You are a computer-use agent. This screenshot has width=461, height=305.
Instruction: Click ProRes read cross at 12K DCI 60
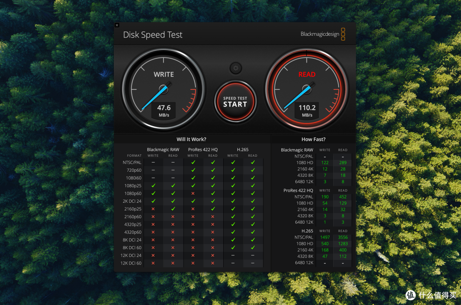click(x=213, y=263)
